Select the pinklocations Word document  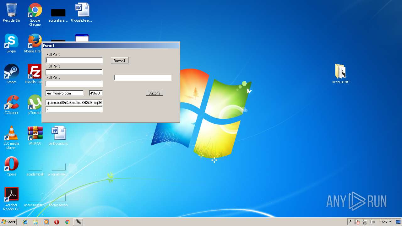58,136
